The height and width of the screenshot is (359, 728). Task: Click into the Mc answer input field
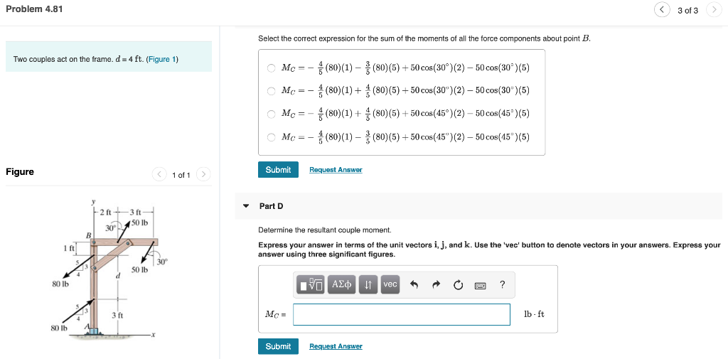click(402, 314)
